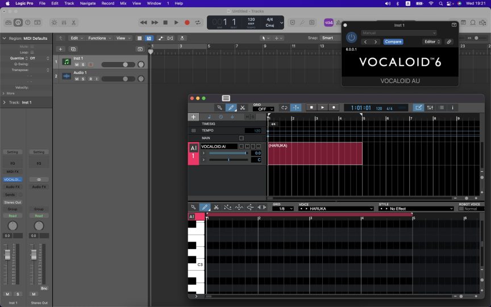Open Logic Pro Mixer button in control bar
This screenshot has width=491, height=307.
pos(64,23)
